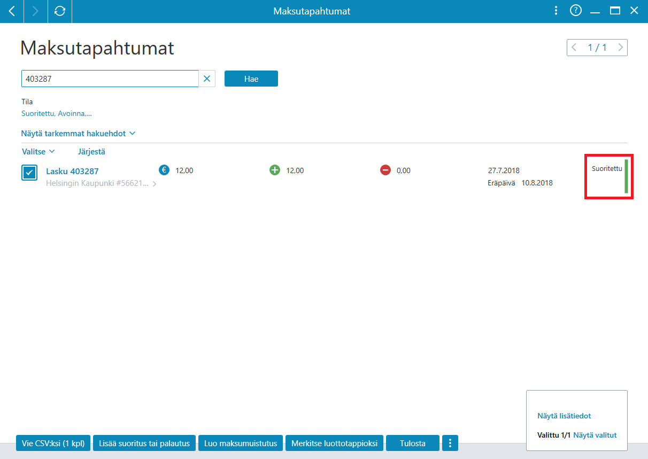Image resolution: width=648 pixels, height=459 pixels.
Task: Open the Järjestä sort menu
Action: tap(91, 152)
